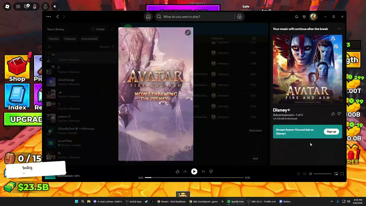Click the Avatar Fire and Ash poster
The width and height of the screenshot is (366, 206).
[x=307, y=69]
